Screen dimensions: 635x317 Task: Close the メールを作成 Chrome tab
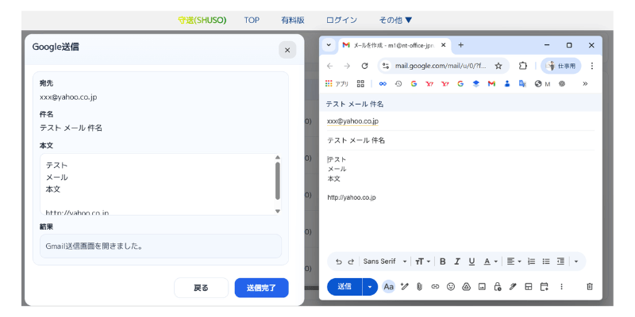pos(444,45)
